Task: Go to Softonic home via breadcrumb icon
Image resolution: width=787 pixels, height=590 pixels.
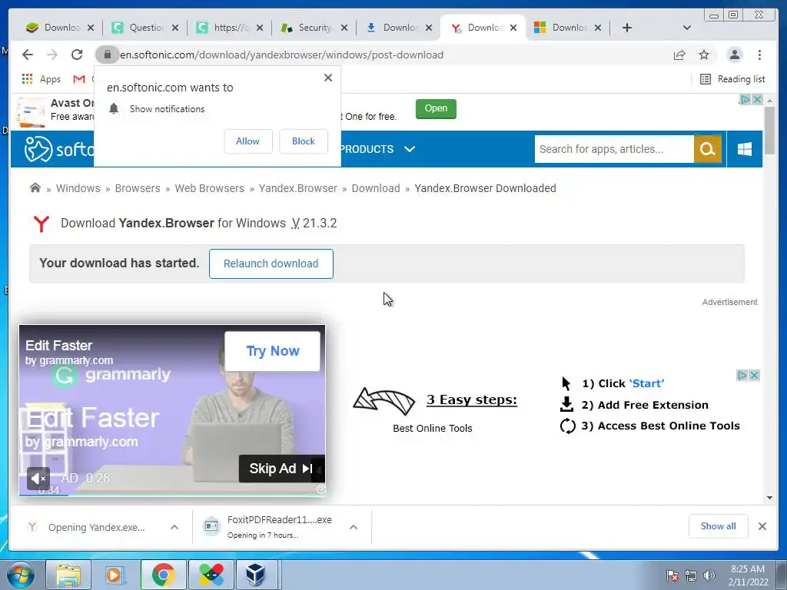Action: [35, 188]
